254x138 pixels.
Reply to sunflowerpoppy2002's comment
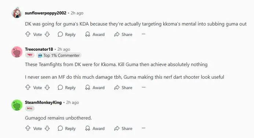[x=66, y=35]
